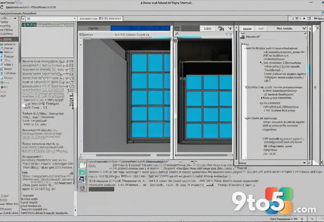Click the last icon in the bottom panel's icon column
The width and height of the screenshot is (324, 222).
click(82, 188)
